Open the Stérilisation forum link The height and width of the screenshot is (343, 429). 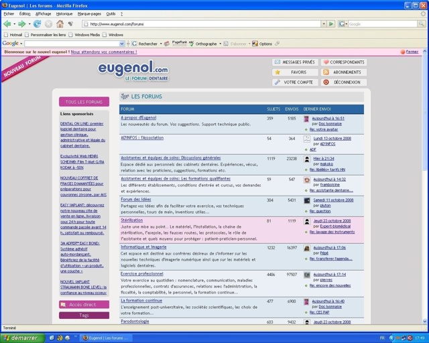(131, 220)
